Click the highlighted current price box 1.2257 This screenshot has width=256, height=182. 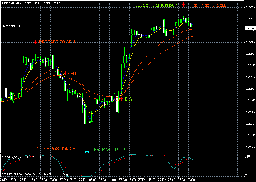point(250,28)
